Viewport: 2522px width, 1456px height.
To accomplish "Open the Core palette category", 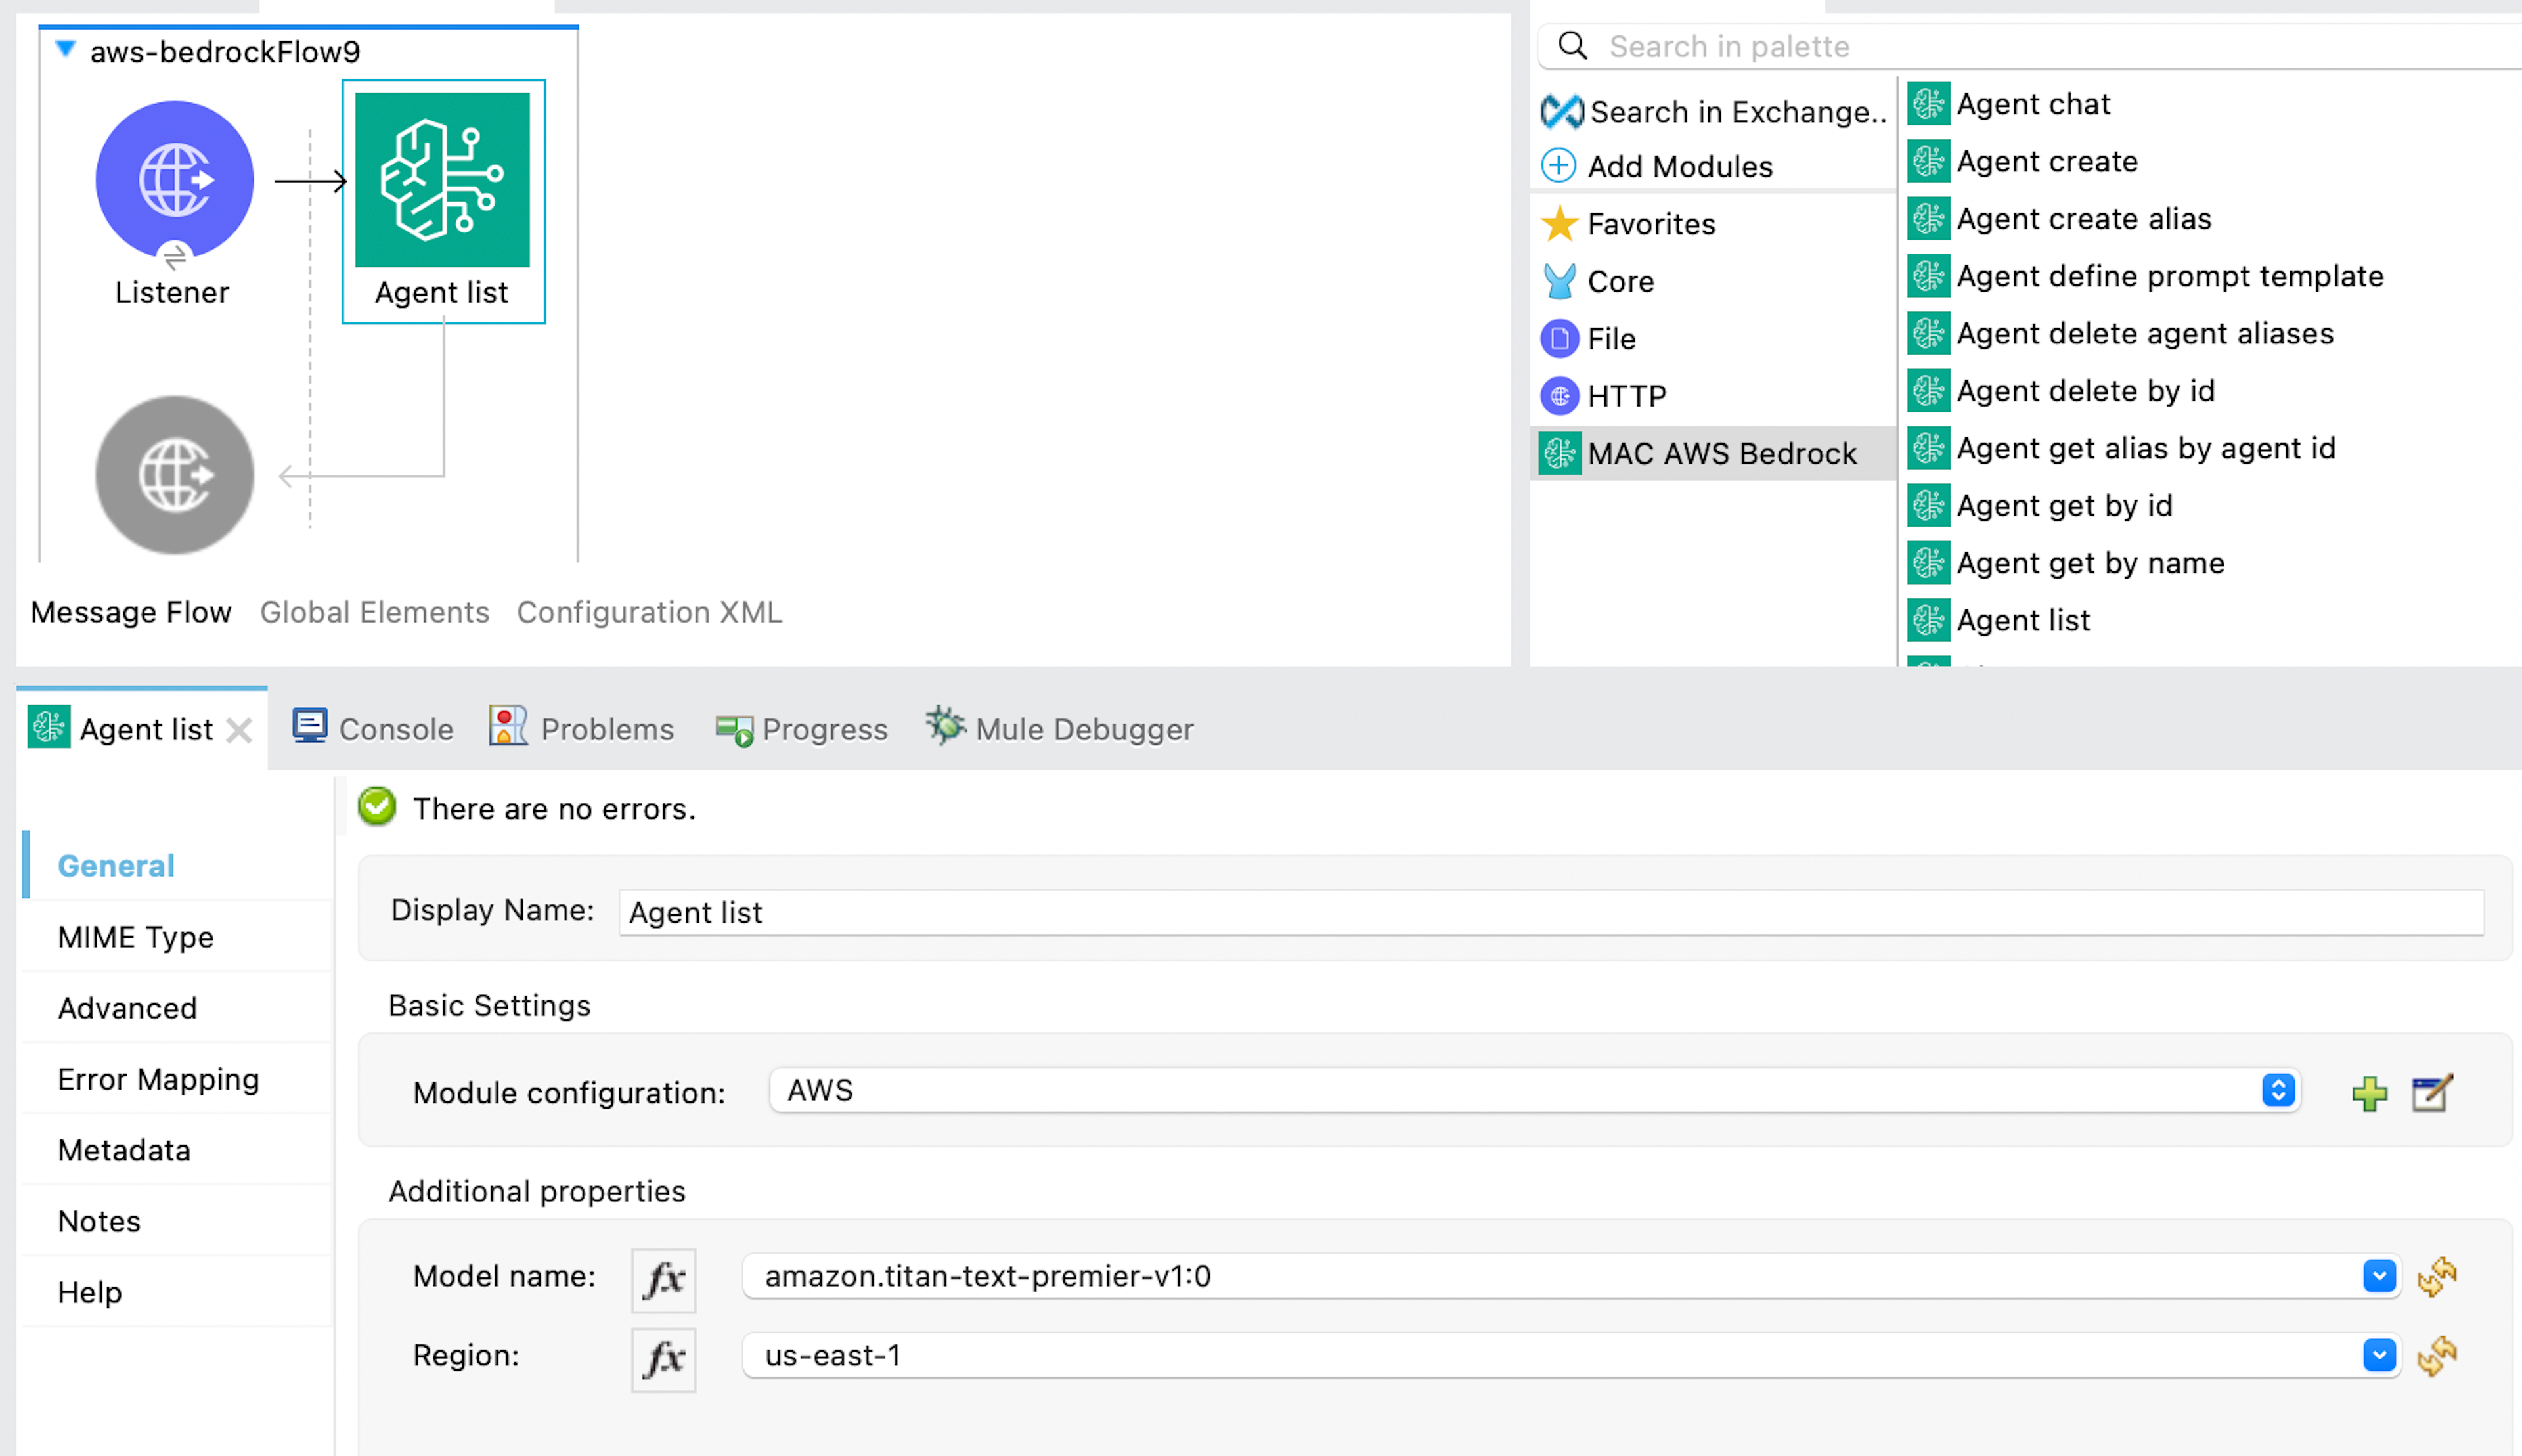I will pyautogui.click(x=1597, y=282).
